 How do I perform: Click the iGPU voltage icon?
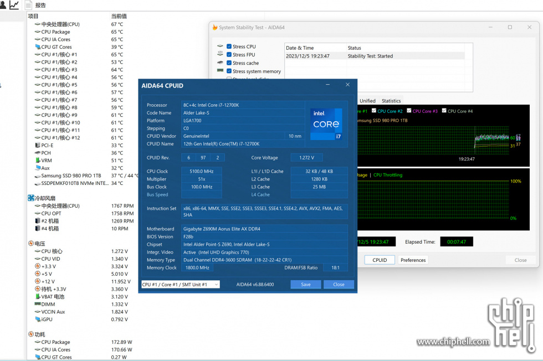point(38,319)
